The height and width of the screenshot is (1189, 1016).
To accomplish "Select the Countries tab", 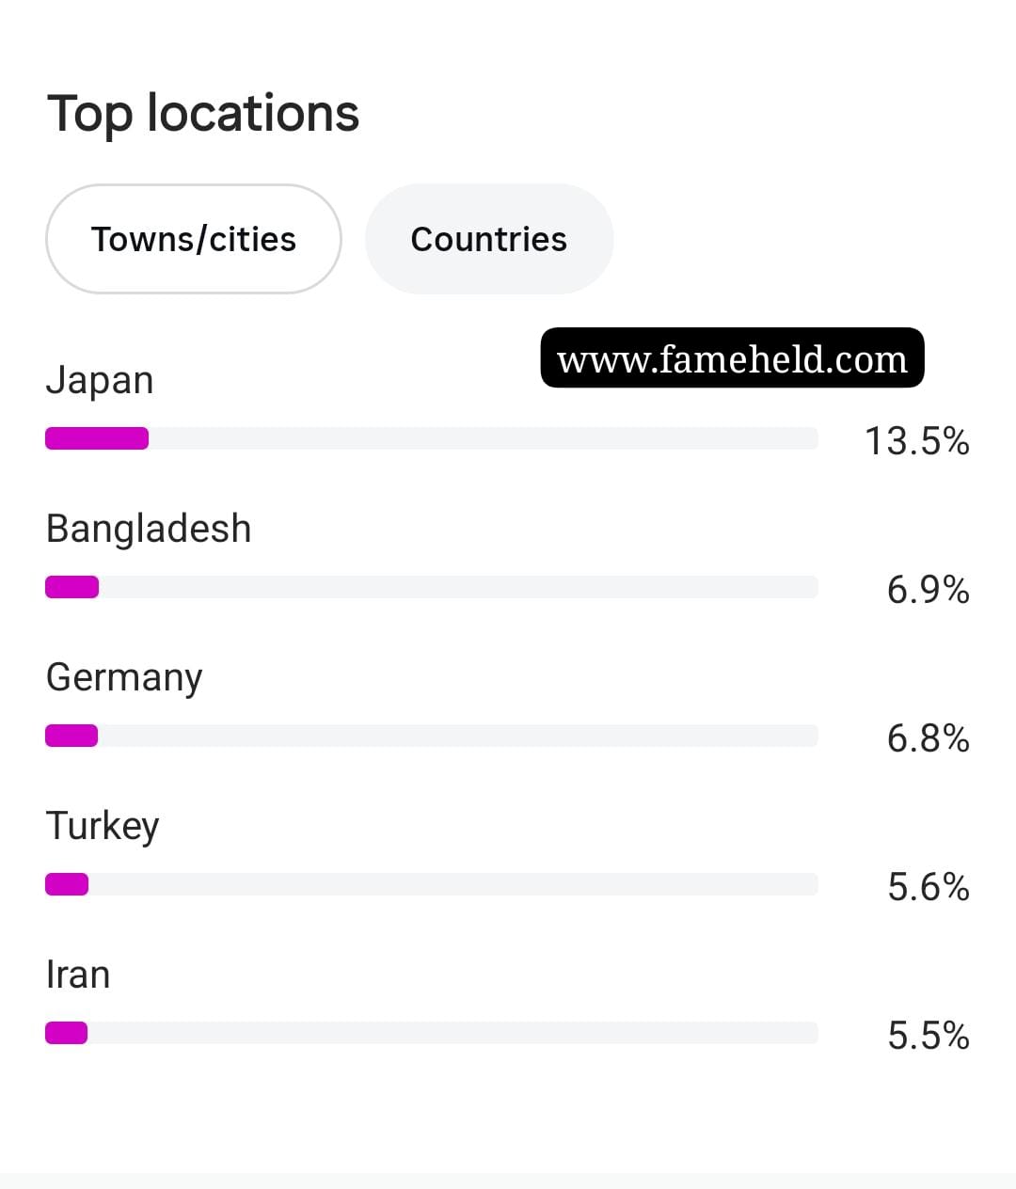I will [489, 239].
